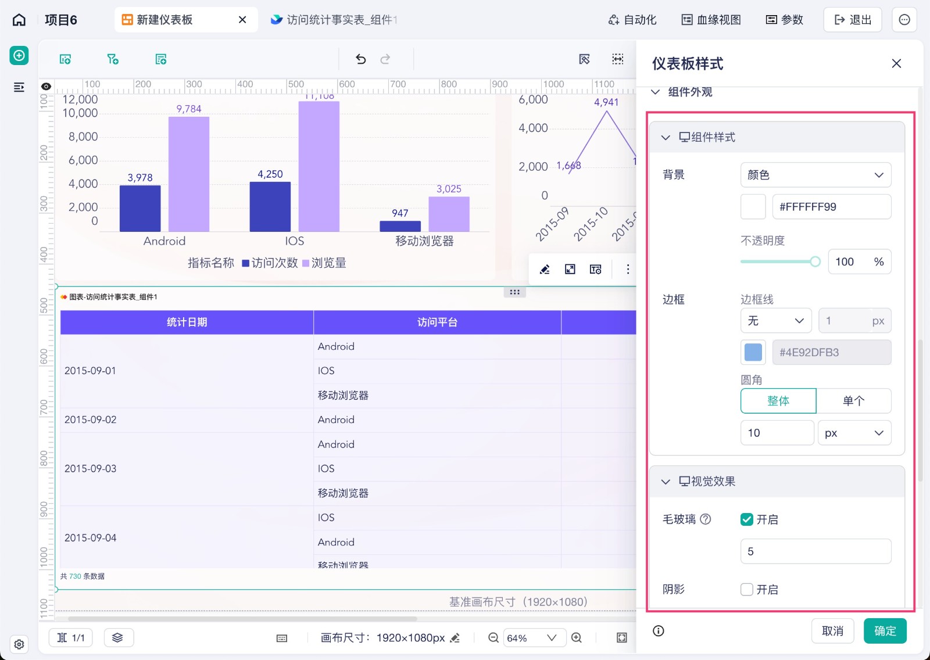Select 单个 corner radius mode
The width and height of the screenshot is (930, 660).
(854, 401)
